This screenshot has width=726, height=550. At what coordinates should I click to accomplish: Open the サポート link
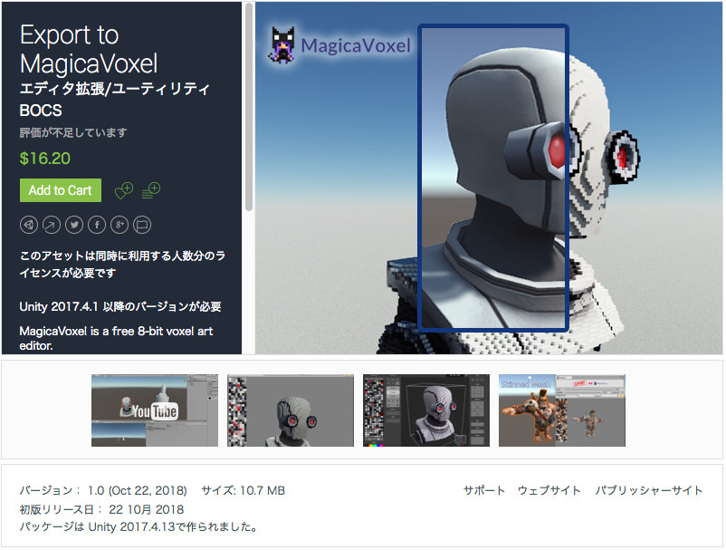[483, 490]
